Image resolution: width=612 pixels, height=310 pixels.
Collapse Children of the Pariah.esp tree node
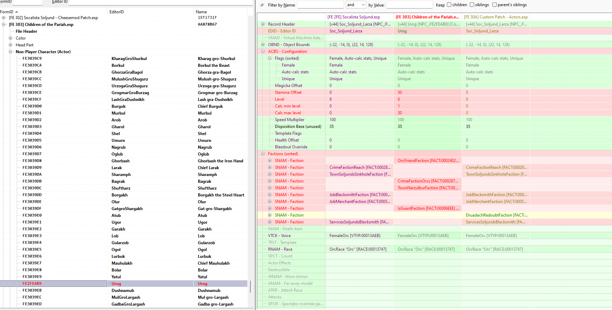3,25
